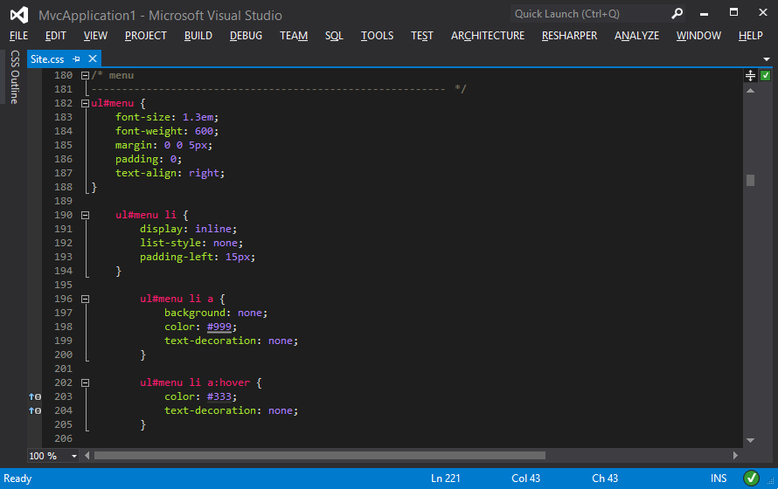This screenshot has width=778, height=489.
Task: Close the Site.css tab
Action: (x=91, y=59)
